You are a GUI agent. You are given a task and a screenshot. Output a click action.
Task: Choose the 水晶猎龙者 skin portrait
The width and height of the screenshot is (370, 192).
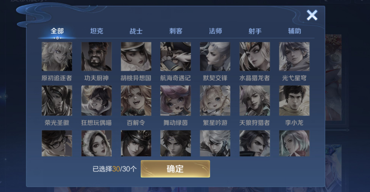coord(255,56)
